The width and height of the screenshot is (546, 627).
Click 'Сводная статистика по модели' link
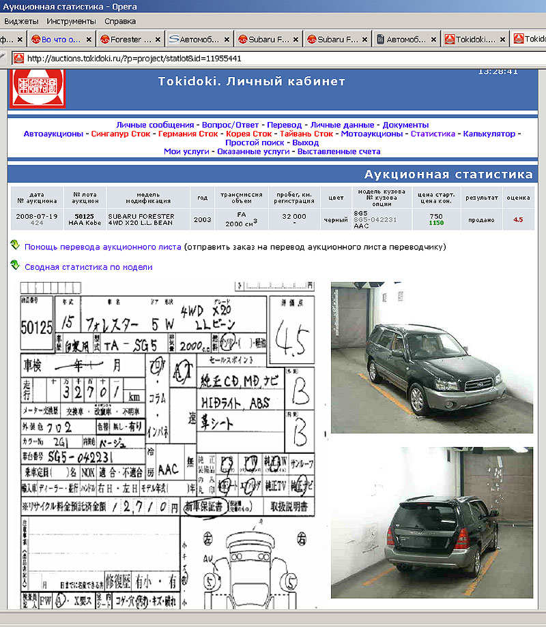click(x=89, y=266)
